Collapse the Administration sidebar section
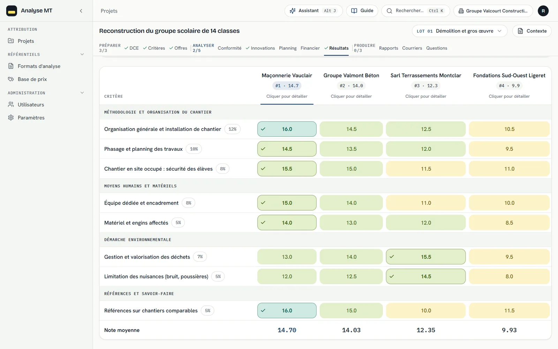 pyautogui.click(x=82, y=93)
